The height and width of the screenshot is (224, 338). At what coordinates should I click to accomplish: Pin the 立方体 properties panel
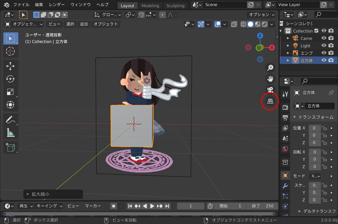[331, 92]
